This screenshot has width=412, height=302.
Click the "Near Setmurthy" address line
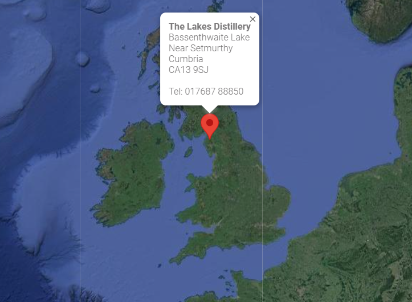click(x=201, y=48)
